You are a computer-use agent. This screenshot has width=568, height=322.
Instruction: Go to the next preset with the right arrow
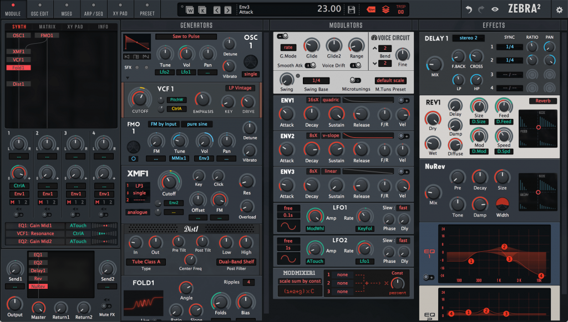click(x=227, y=9)
